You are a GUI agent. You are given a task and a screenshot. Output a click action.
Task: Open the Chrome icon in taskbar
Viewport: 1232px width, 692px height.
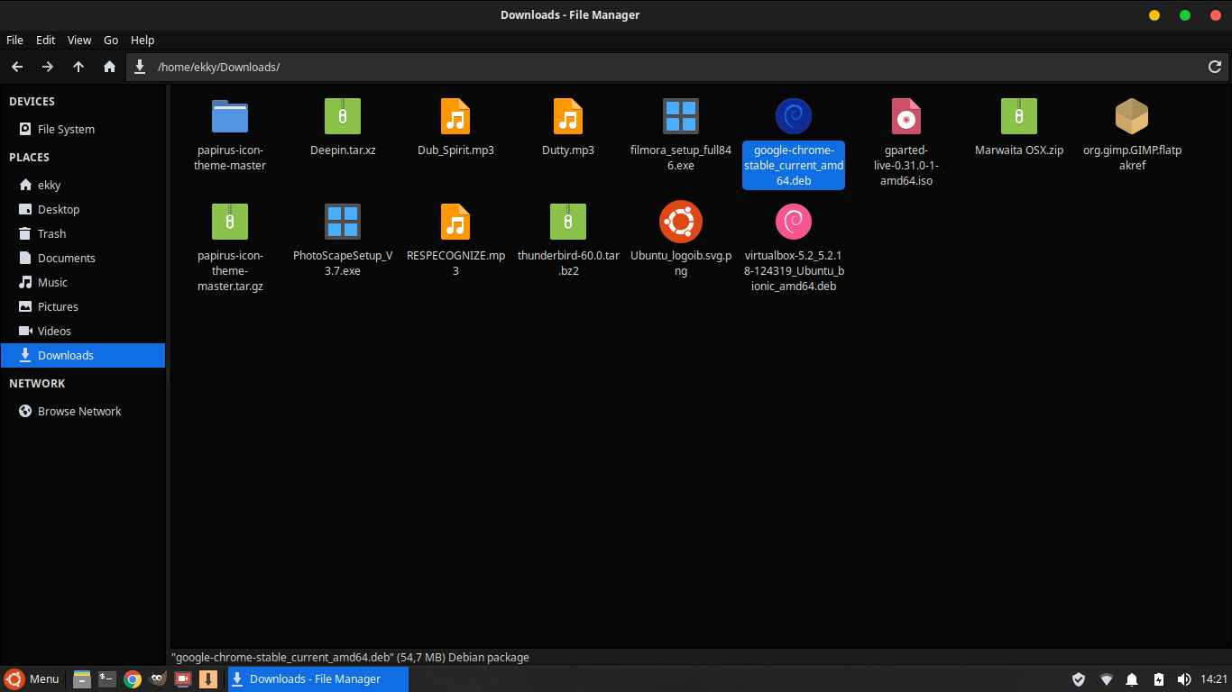[x=133, y=679]
